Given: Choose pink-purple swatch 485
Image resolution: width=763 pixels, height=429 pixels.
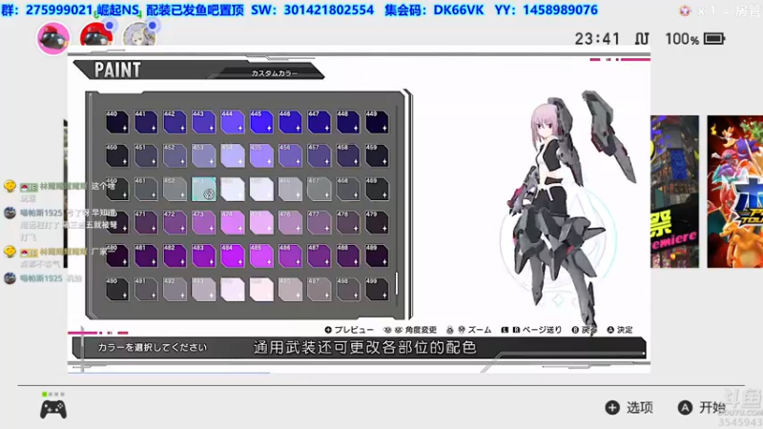Looking at the screenshot, I should (261, 255).
